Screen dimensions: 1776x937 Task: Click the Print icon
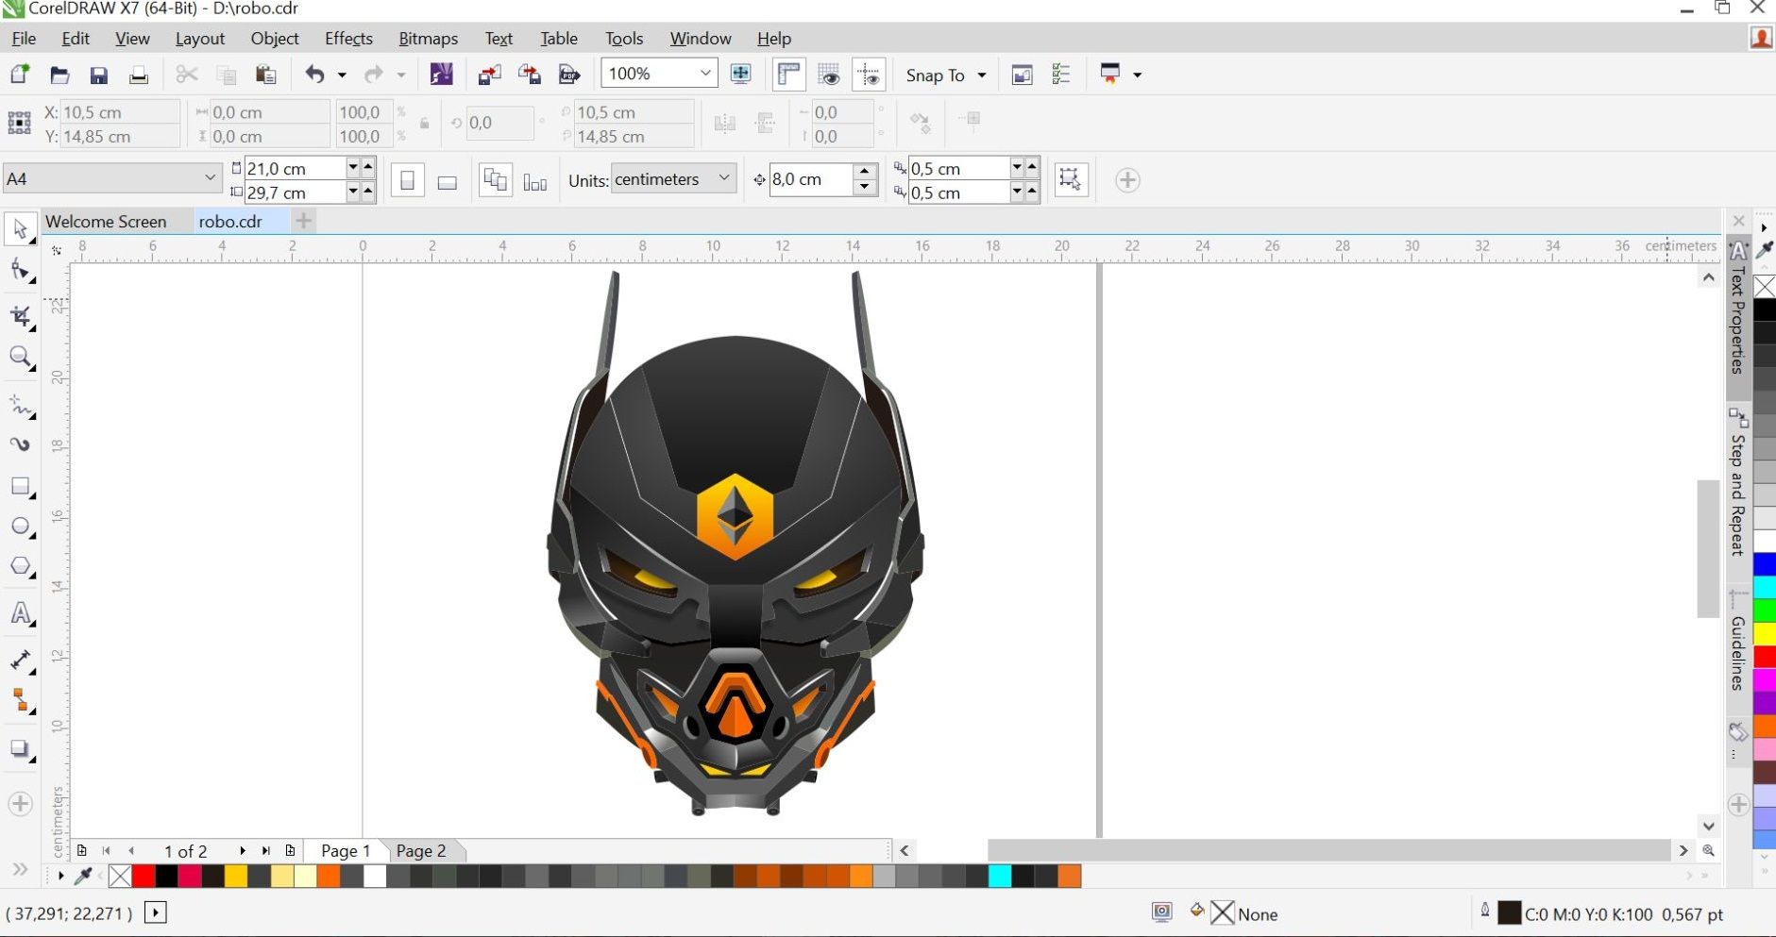coord(138,75)
